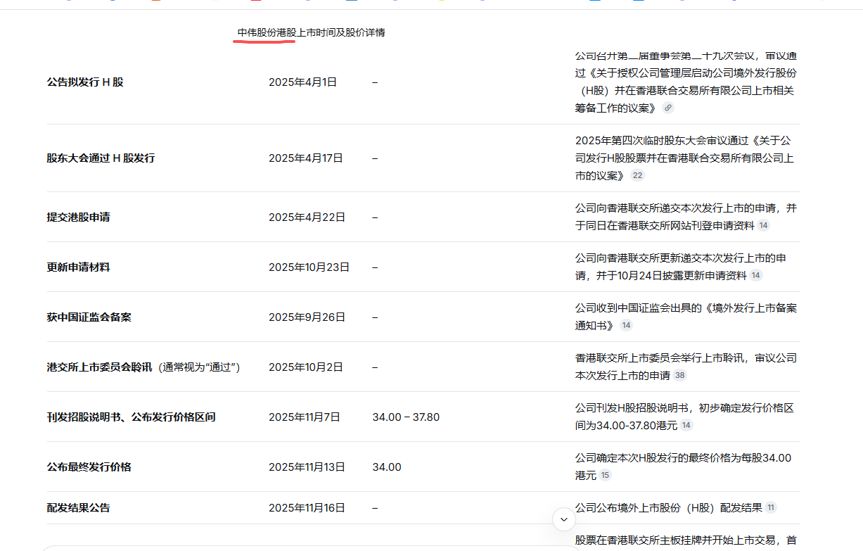Click the title 中伟股份港股上市时间及股价详情
This screenshot has width=863, height=551.
click(x=311, y=32)
